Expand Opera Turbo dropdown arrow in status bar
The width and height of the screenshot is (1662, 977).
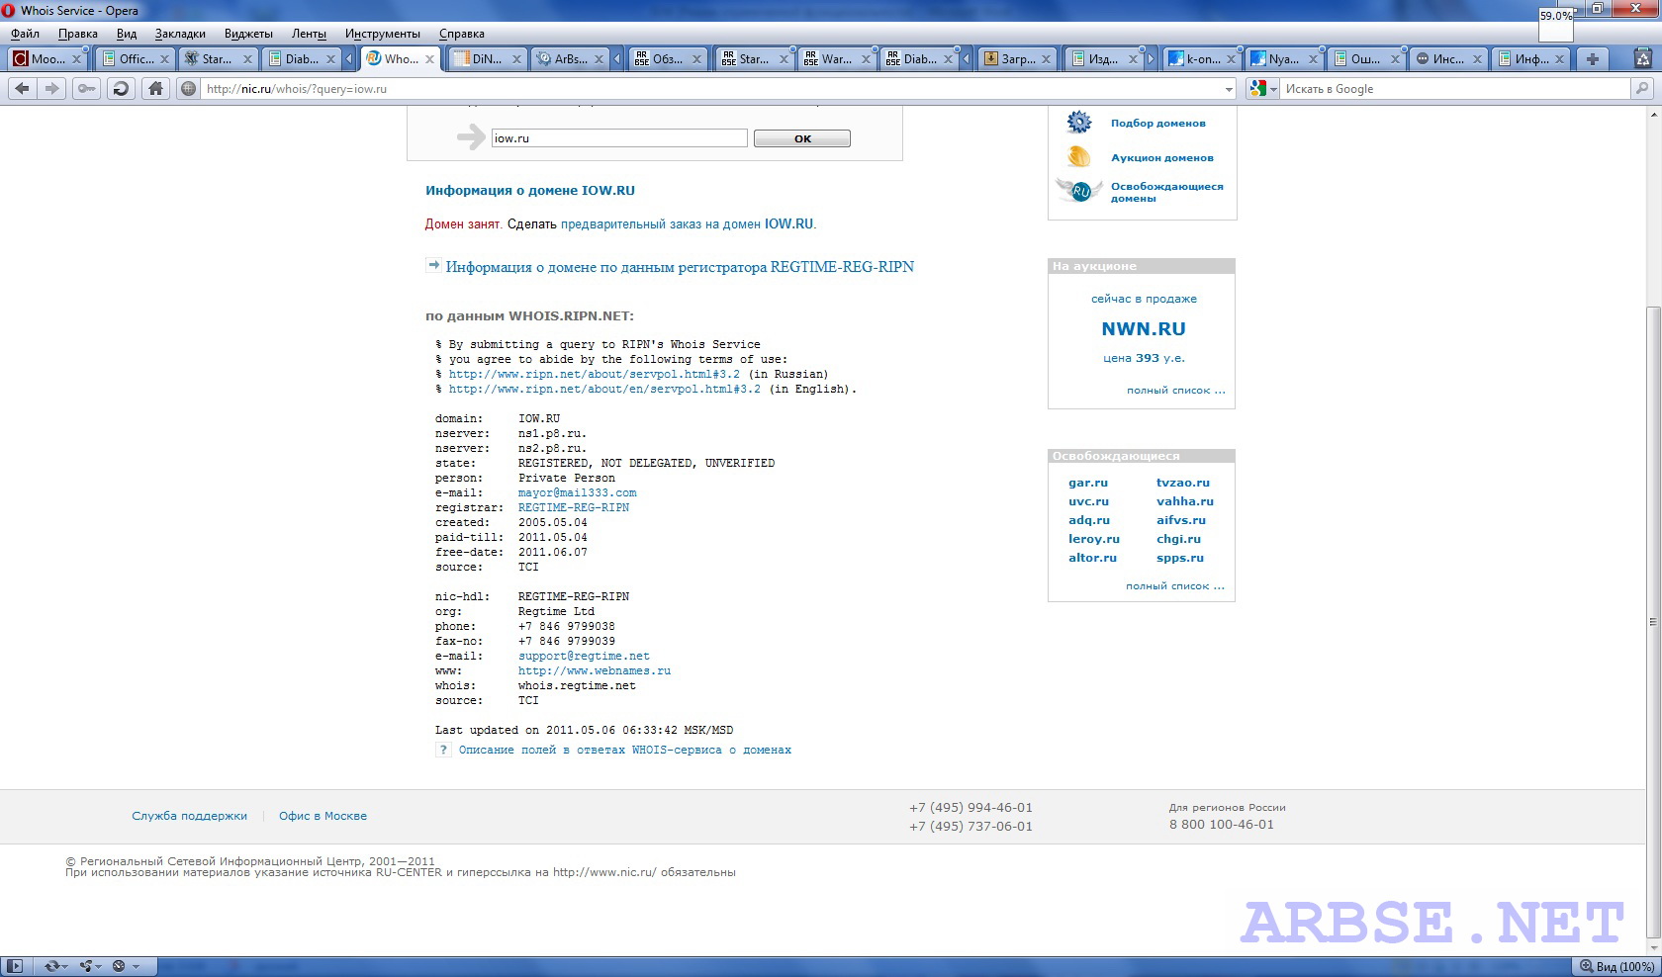[136, 966]
